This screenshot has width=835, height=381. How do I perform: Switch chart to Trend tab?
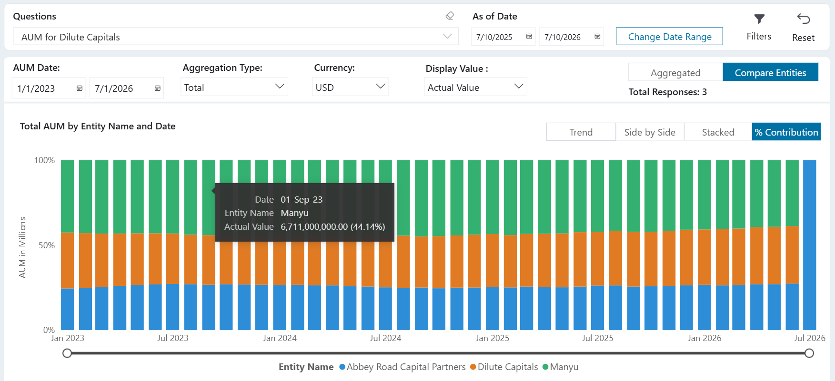point(581,132)
